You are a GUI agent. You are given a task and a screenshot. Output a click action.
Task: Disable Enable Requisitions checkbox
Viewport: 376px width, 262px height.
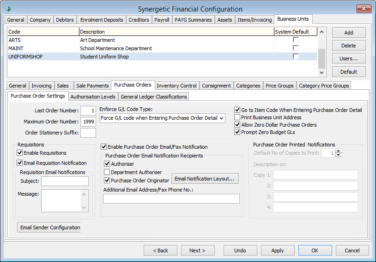tap(20, 153)
